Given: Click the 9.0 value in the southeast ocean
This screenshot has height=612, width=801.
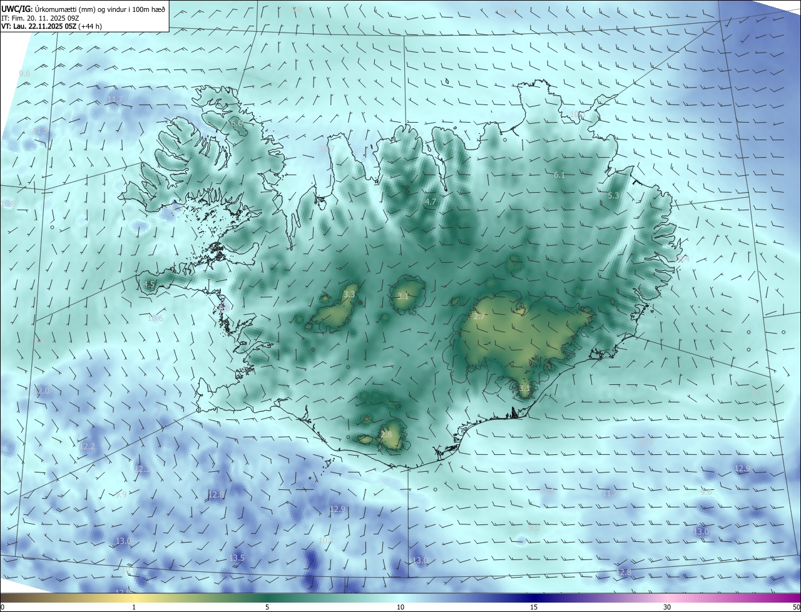Looking at the screenshot, I should coord(533,528).
